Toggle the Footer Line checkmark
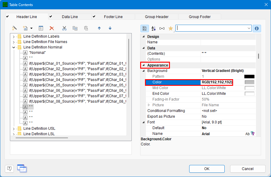This screenshot has width=271, height=177. 94,17
